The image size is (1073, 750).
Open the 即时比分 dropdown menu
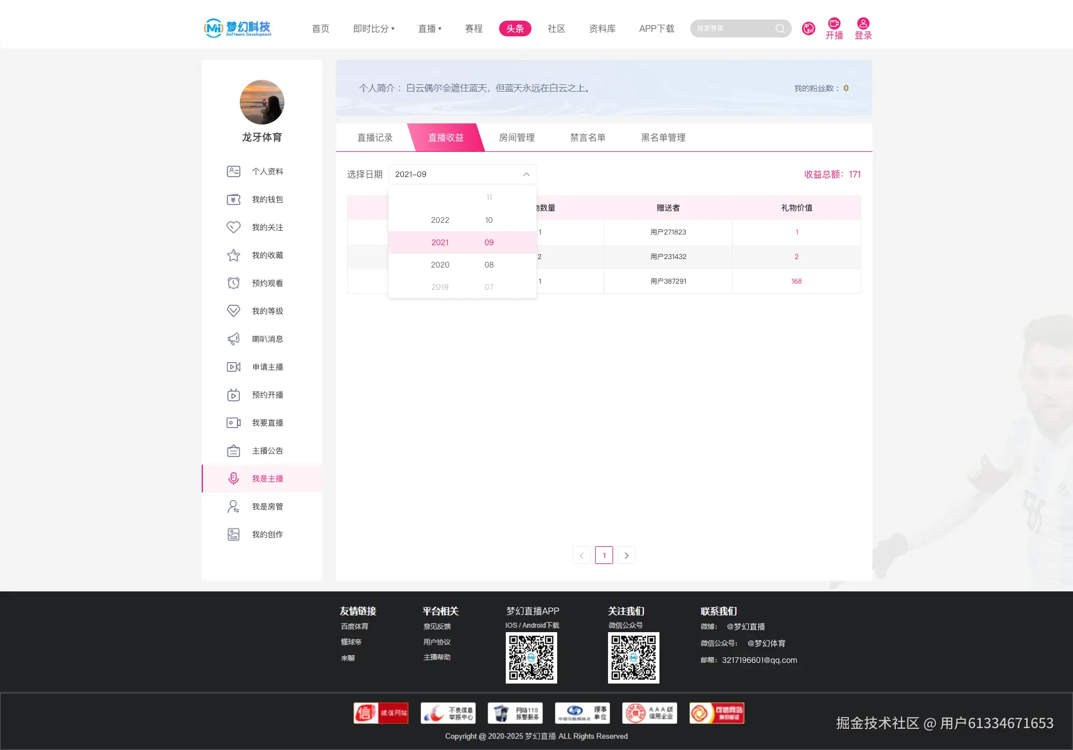(x=373, y=28)
